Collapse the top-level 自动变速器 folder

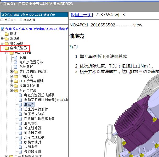[2, 48]
